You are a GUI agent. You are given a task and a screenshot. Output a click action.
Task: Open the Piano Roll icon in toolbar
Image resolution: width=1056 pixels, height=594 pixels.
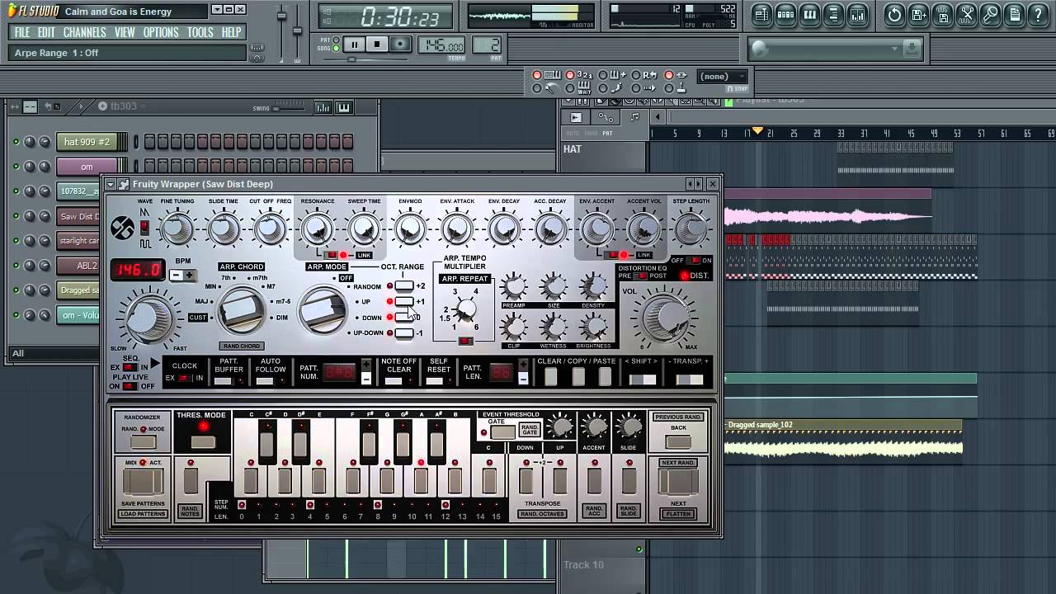click(x=809, y=14)
